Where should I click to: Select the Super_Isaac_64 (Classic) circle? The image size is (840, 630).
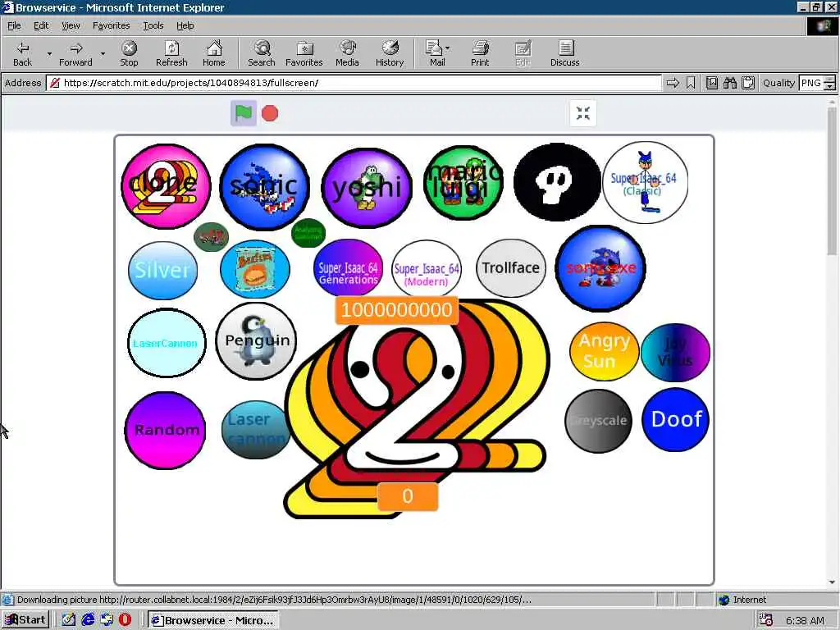[x=646, y=183]
